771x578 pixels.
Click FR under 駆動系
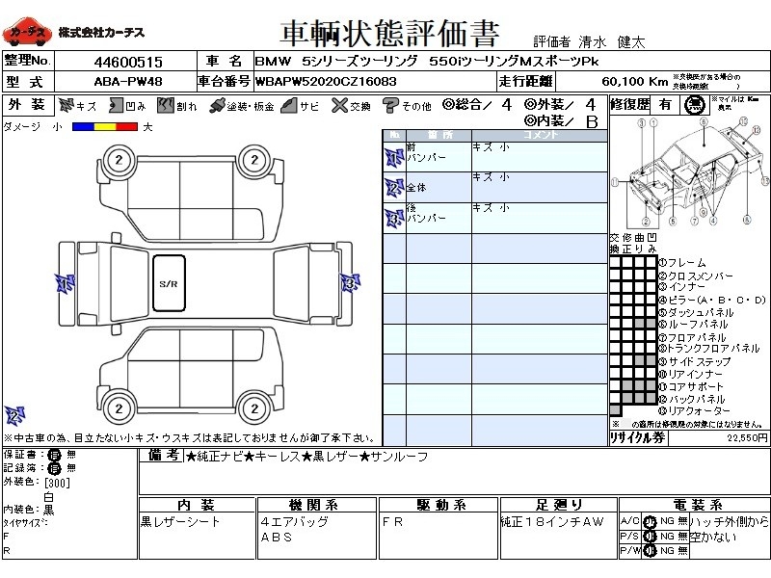[392, 522]
